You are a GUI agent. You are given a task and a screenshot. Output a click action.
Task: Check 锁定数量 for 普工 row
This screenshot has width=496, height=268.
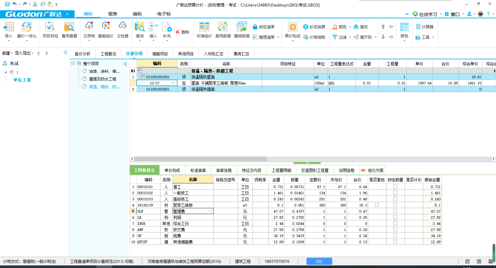coord(395,187)
